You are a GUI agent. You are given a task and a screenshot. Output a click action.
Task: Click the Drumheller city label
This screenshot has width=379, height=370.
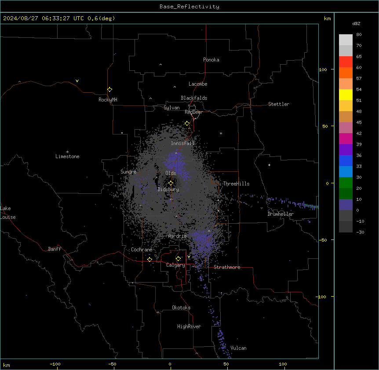281,214
